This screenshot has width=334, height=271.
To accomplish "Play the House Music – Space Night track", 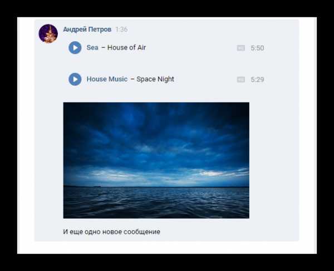I will coord(75,79).
